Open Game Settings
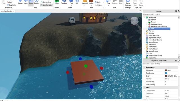Screen dimensions: 180x101 (x=128, y=3)
